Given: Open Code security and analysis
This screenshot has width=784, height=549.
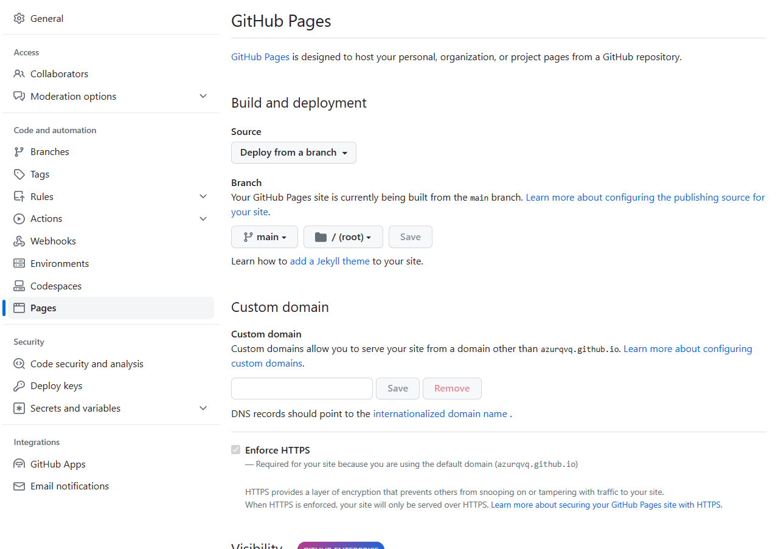Looking at the screenshot, I should coord(111,364).
